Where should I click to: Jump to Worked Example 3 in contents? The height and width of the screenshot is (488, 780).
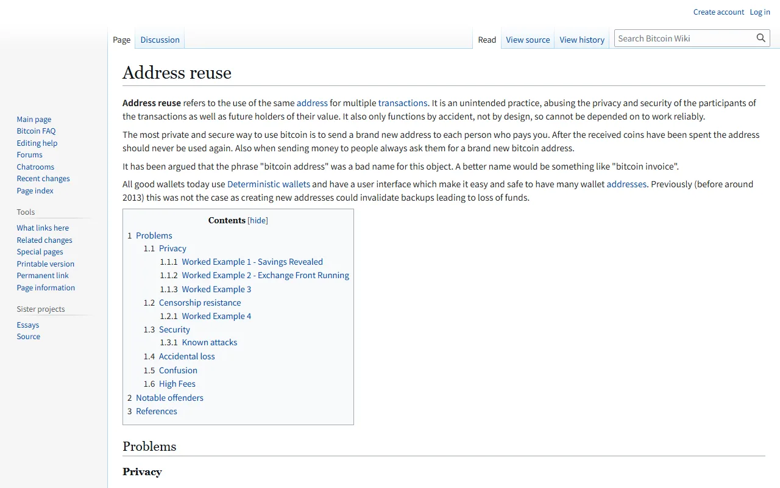(x=216, y=289)
